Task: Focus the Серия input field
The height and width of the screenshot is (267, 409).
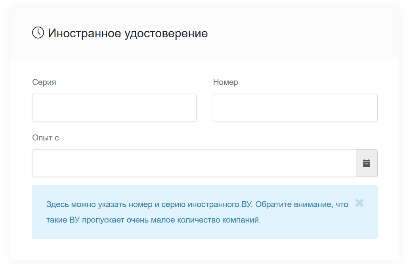Action: click(114, 108)
